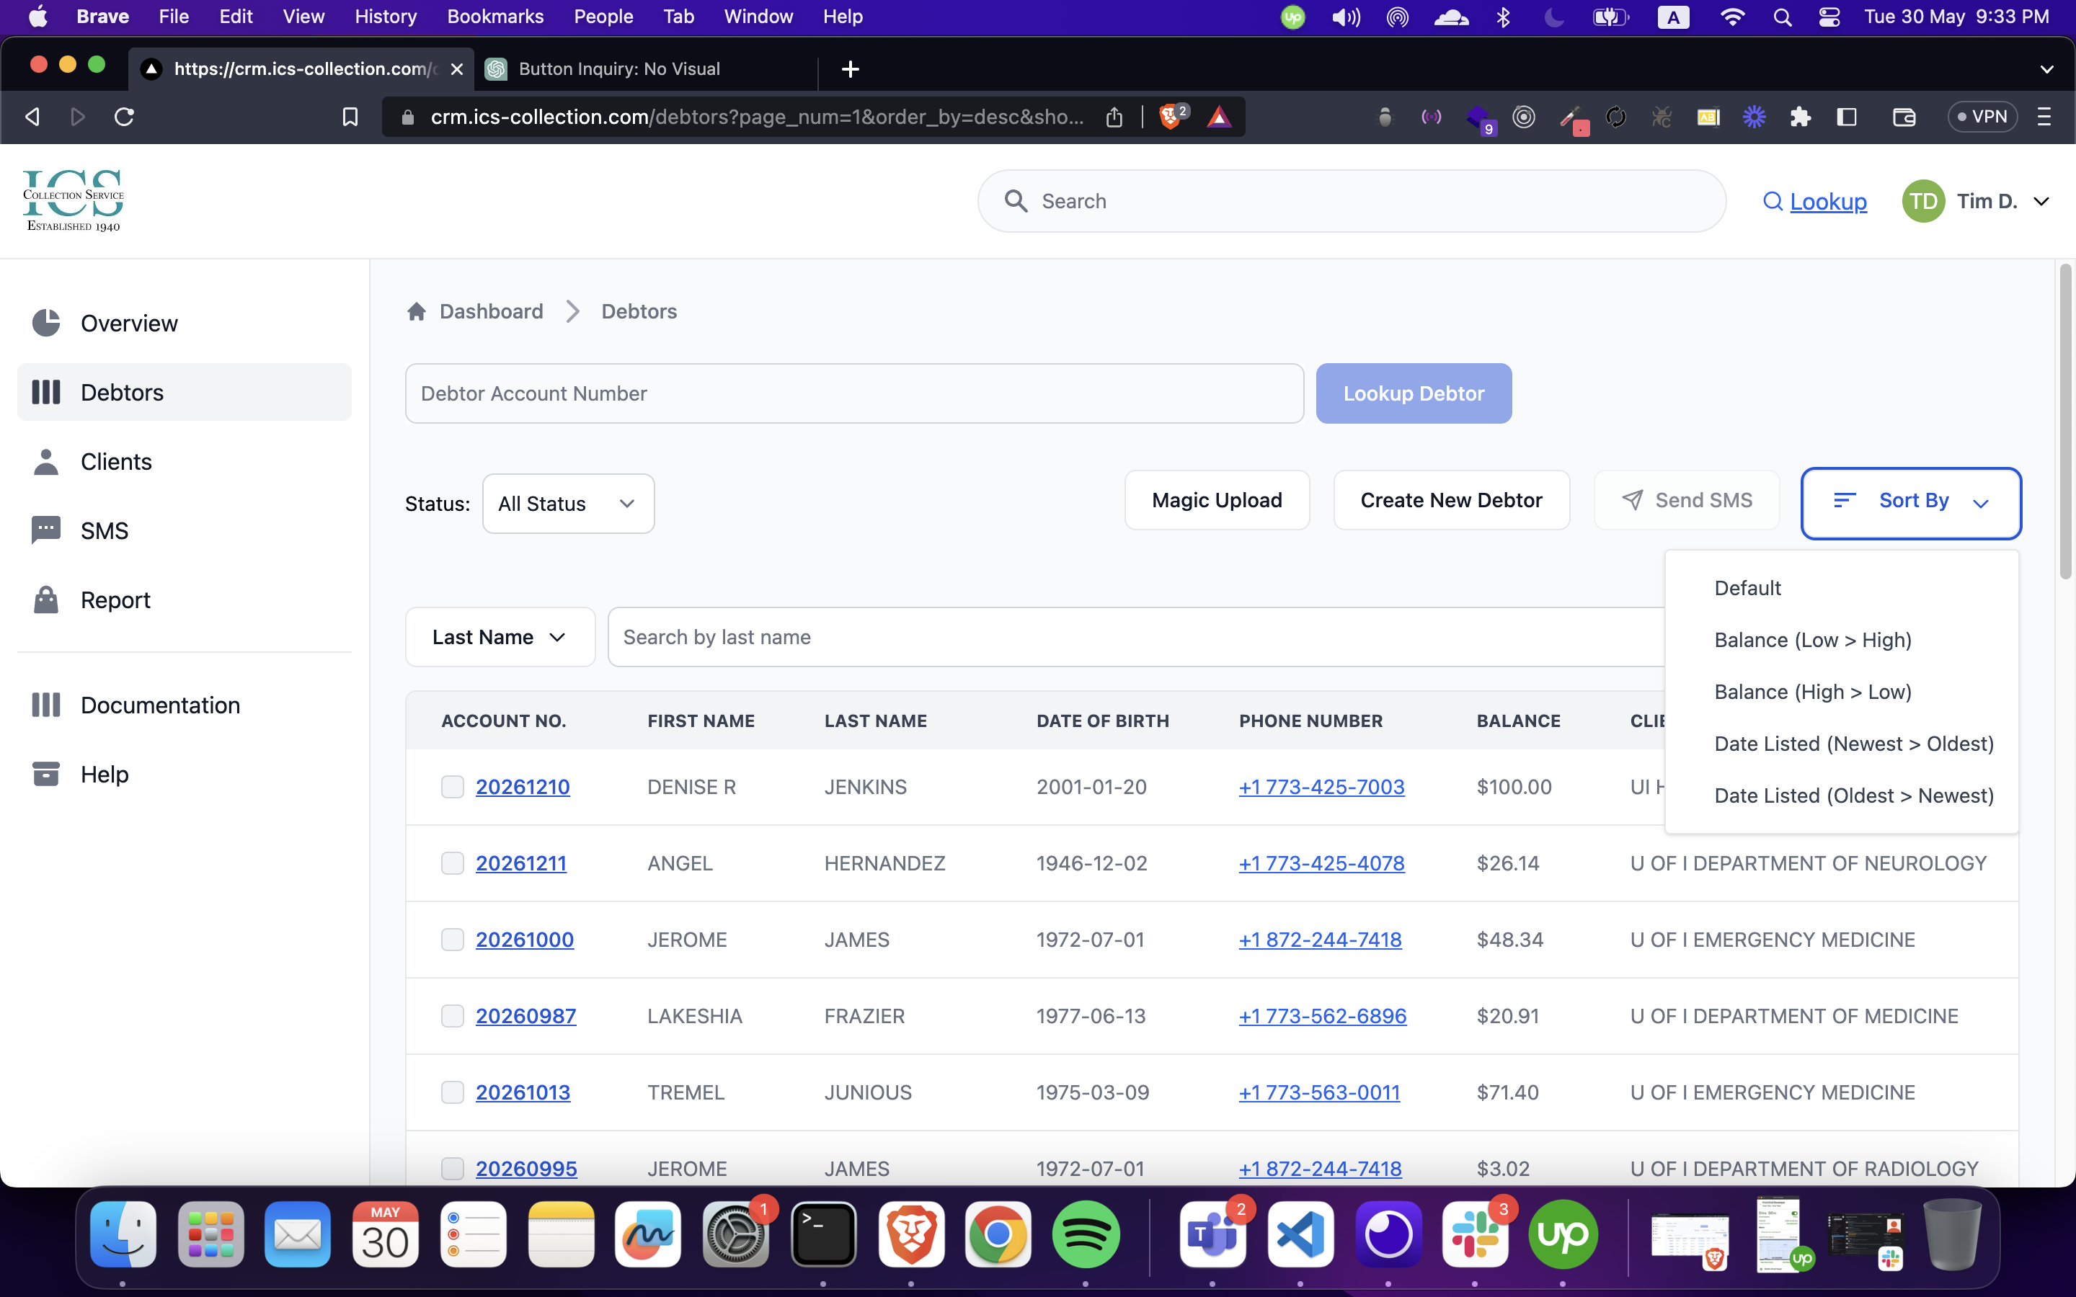This screenshot has height=1297, width=2076.
Task: Click the Dashboard home icon in the breadcrumb
Action: pos(417,311)
